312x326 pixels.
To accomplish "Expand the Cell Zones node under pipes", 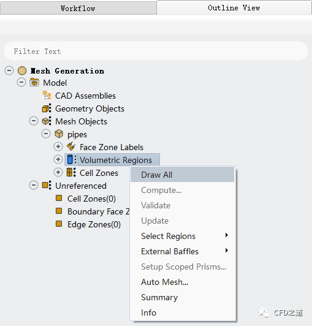I will click(x=58, y=172).
